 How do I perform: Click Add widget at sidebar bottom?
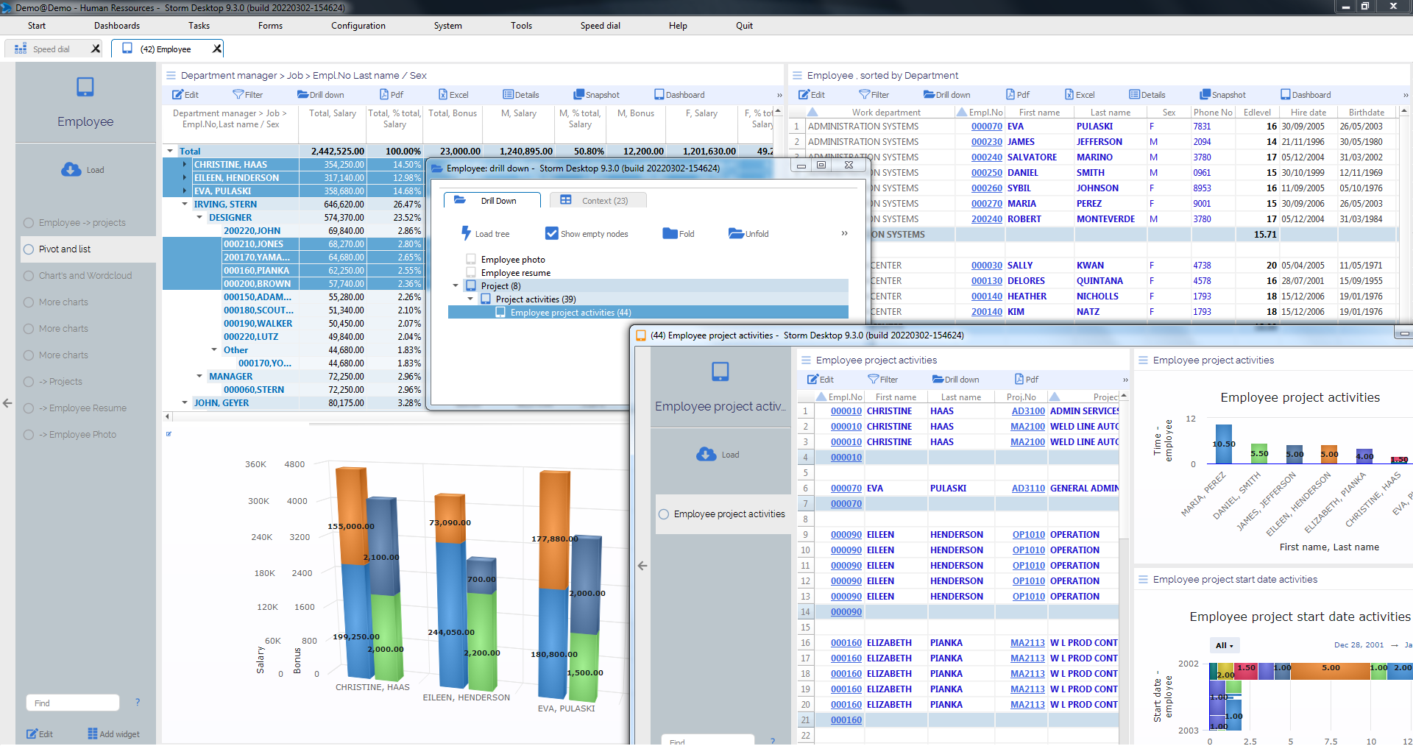(113, 734)
